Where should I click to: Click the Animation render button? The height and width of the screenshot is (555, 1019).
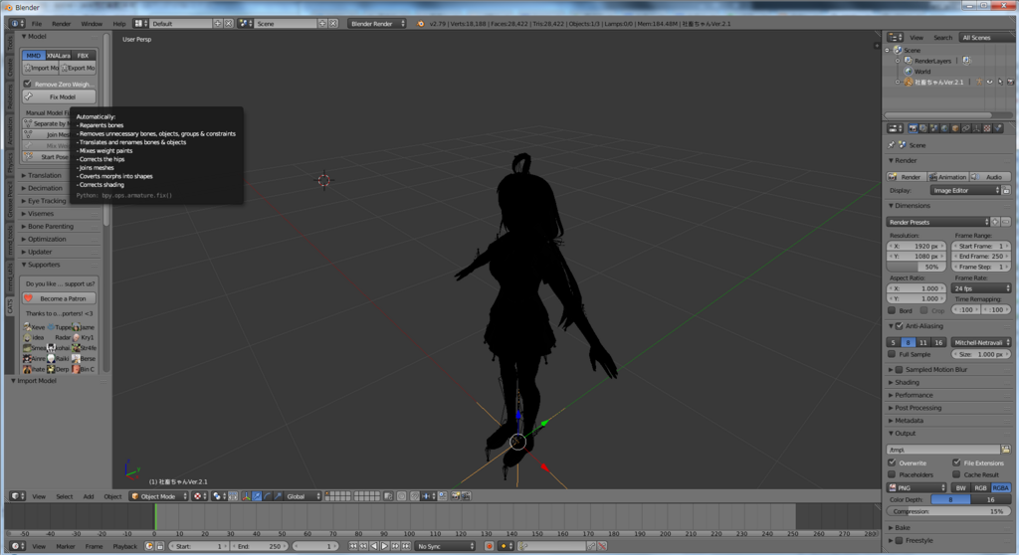pyautogui.click(x=948, y=177)
